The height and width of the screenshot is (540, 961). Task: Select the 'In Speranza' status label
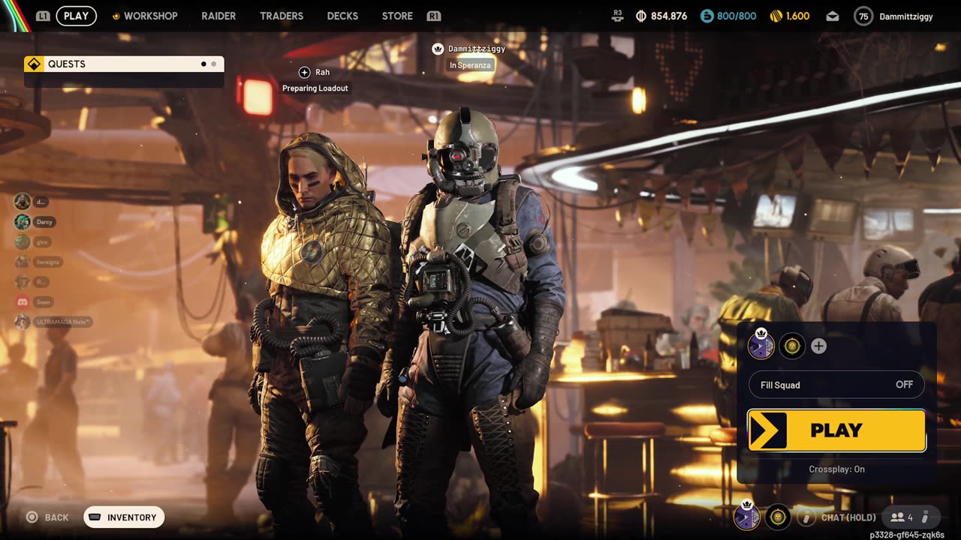pos(470,65)
